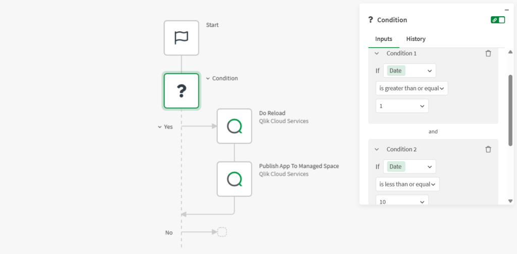Click the 'and' operator between conditions
Screen dimensions: 517x254
tap(433, 132)
